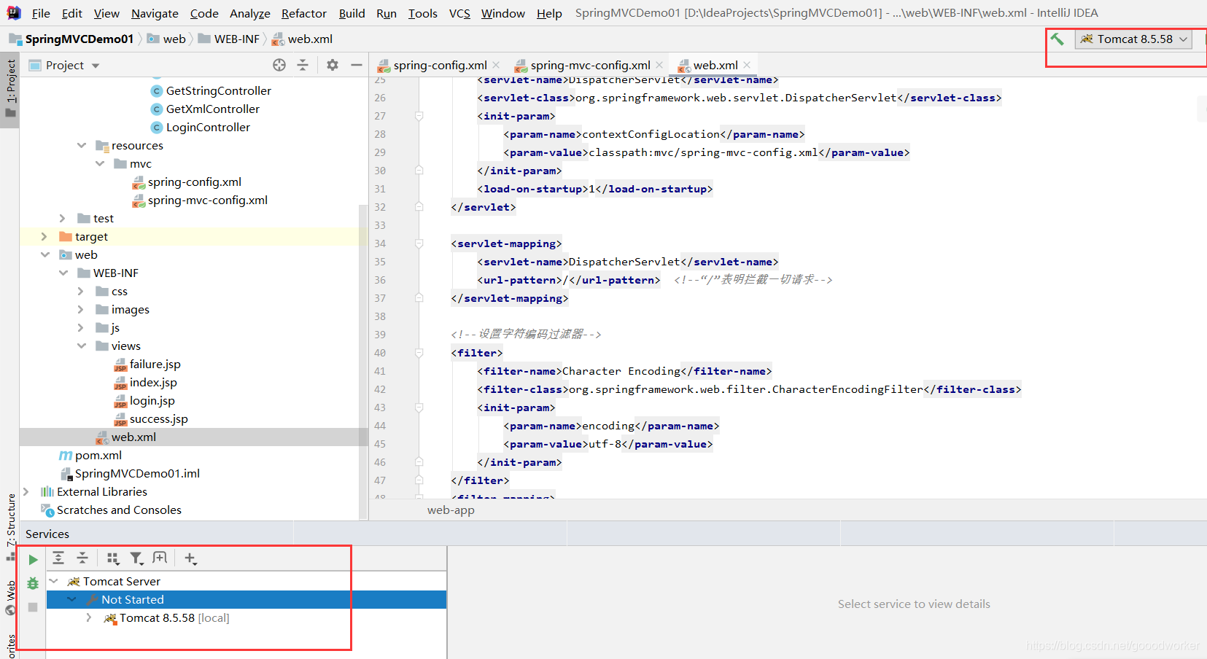1207x659 pixels.
Task: Collapse the views folder
Action: tap(82, 346)
